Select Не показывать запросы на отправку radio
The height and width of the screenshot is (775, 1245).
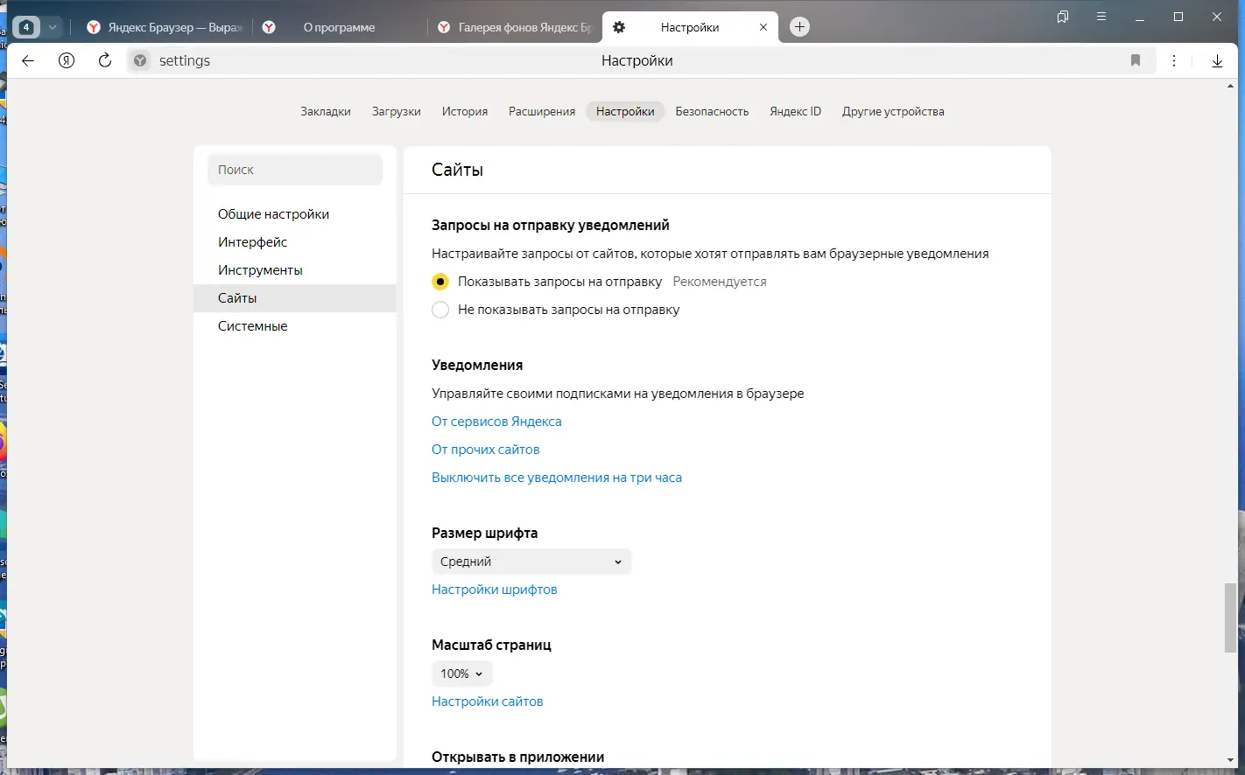tap(440, 310)
